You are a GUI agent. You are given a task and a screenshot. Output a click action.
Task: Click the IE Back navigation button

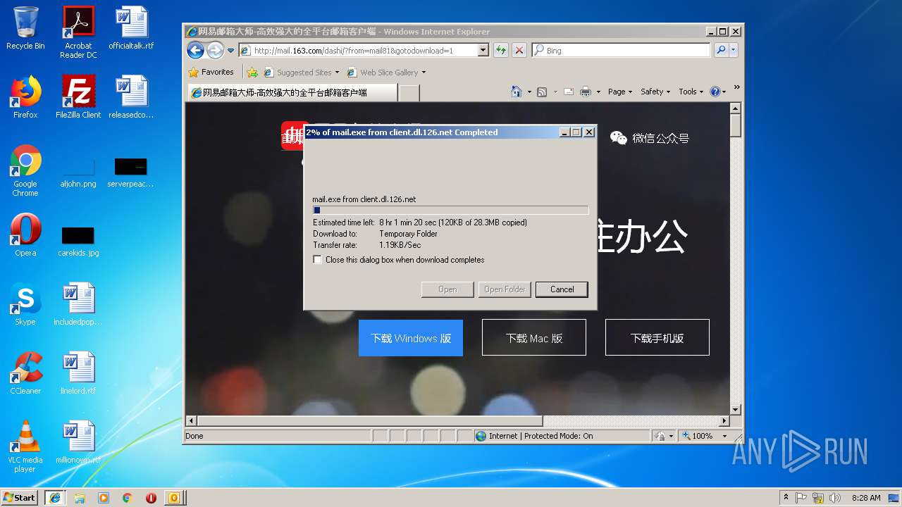click(195, 50)
